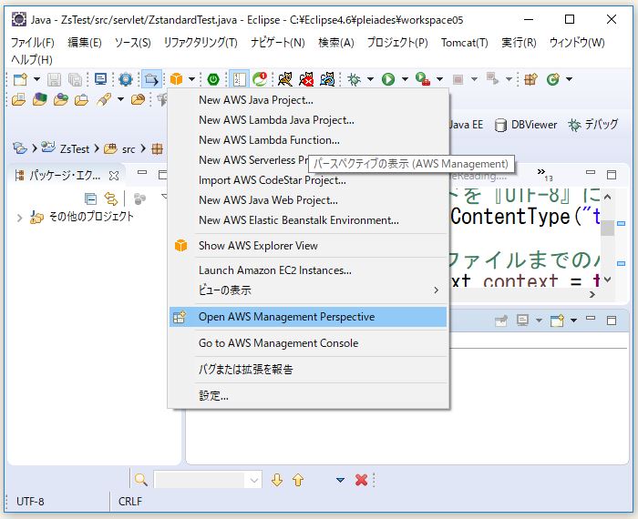Click the DBViewer perspective button
This screenshot has height=519, width=638.
pos(526,125)
